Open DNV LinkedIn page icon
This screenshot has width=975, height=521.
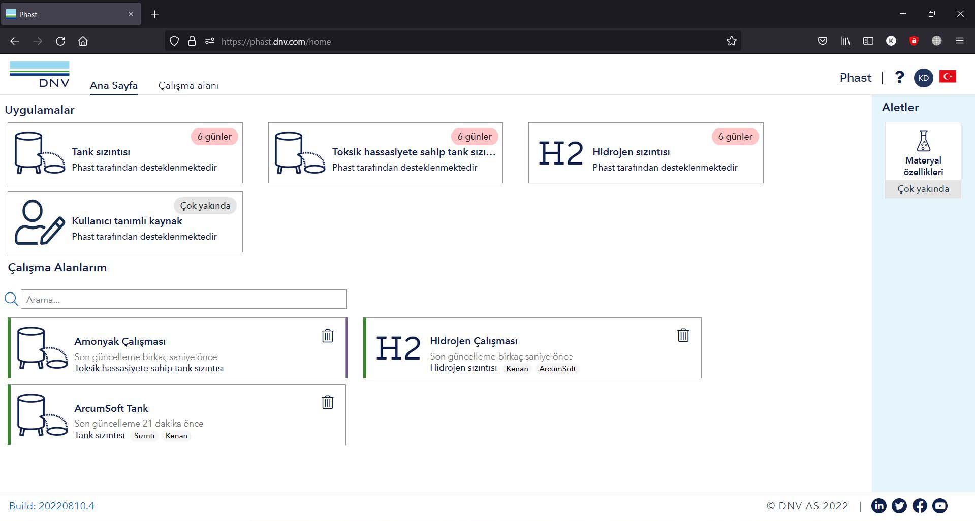click(879, 506)
